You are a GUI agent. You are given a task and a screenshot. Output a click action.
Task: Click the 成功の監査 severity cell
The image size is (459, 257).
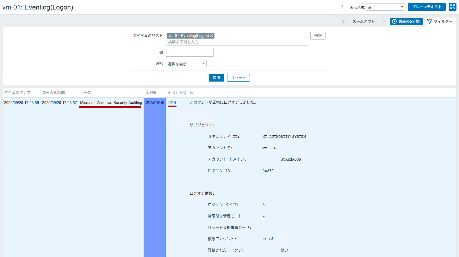(155, 103)
